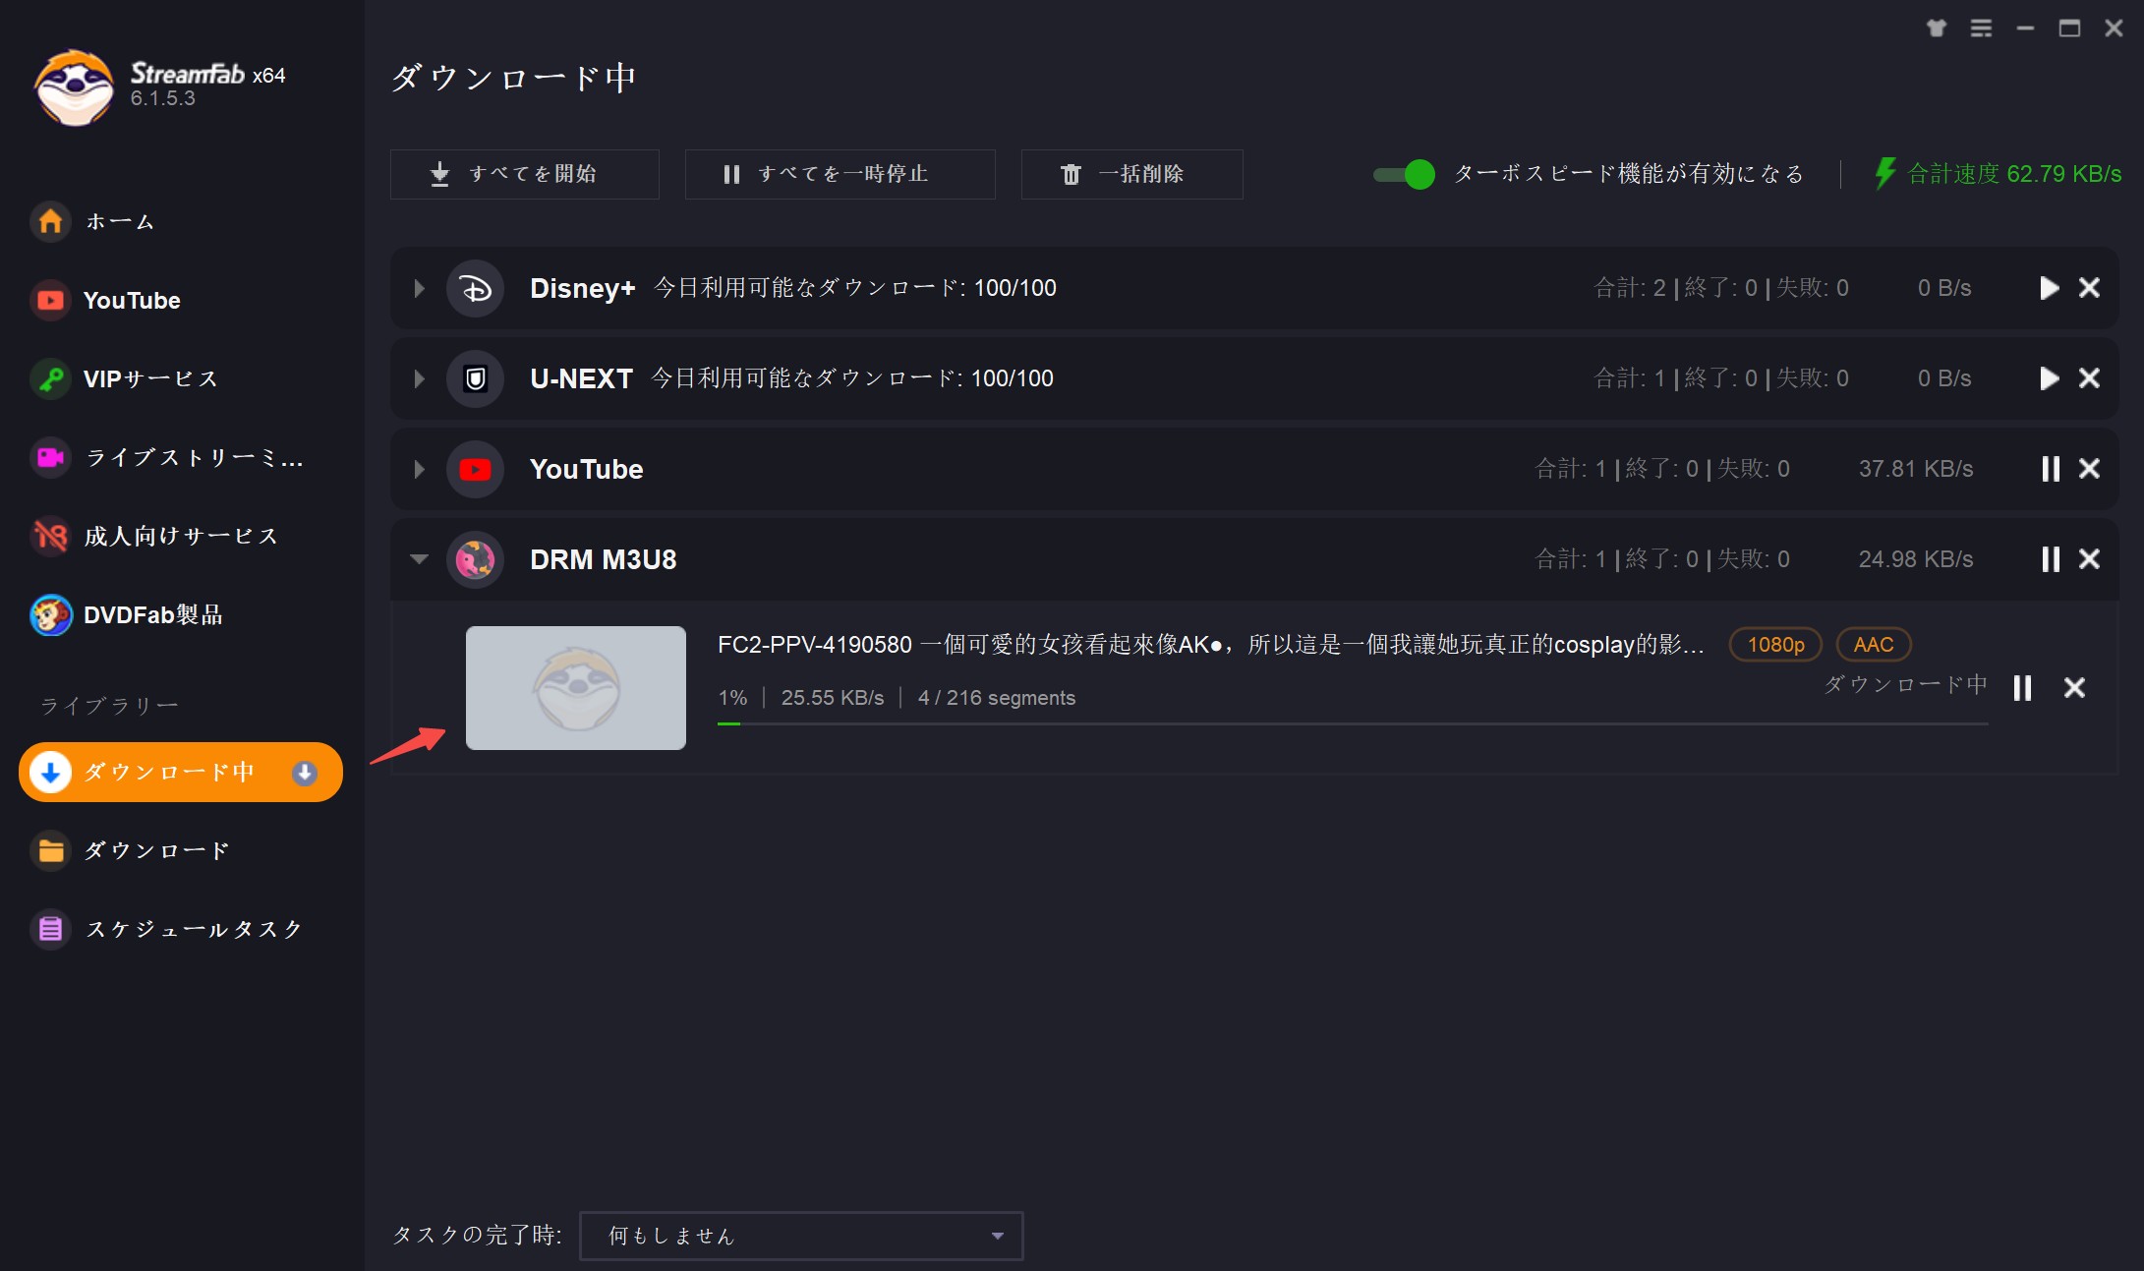Click the green lightning total speed icon
Viewport: 2144px width, 1271px height.
1884,174
